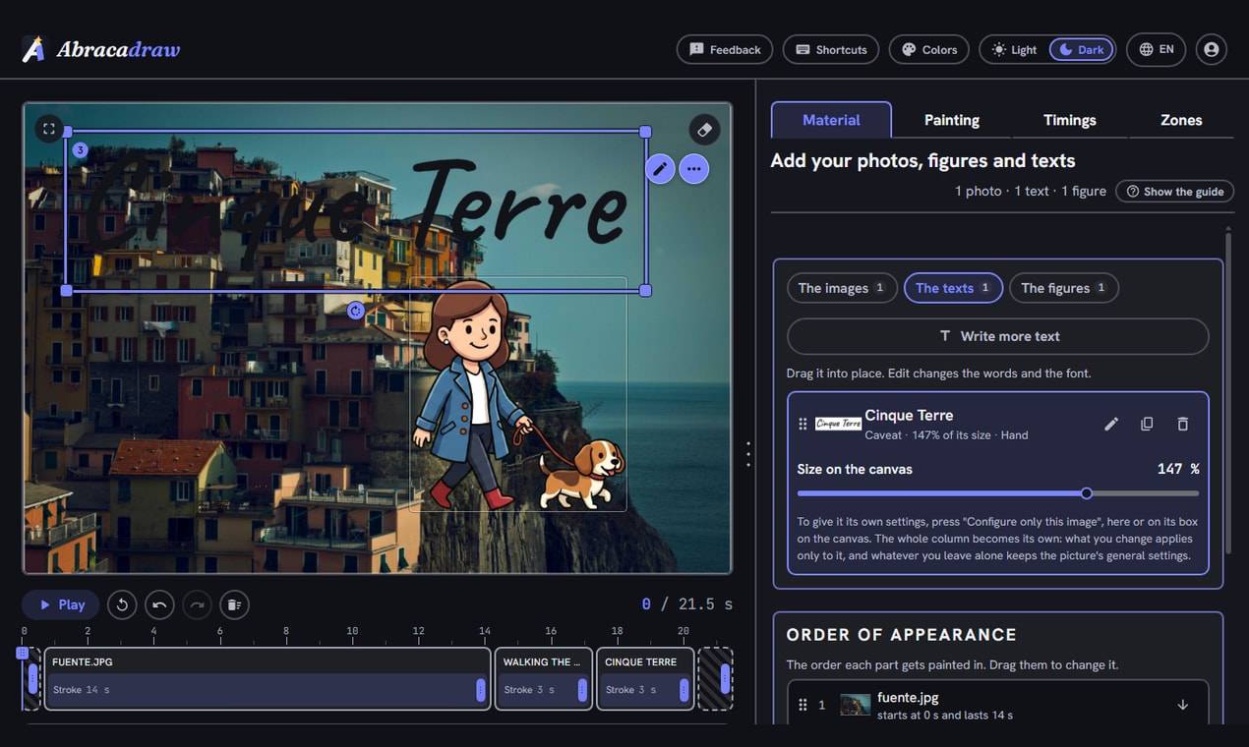This screenshot has height=747, width=1249.
Task: Select the eraser tool on canvas
Action: click(704, 129)
